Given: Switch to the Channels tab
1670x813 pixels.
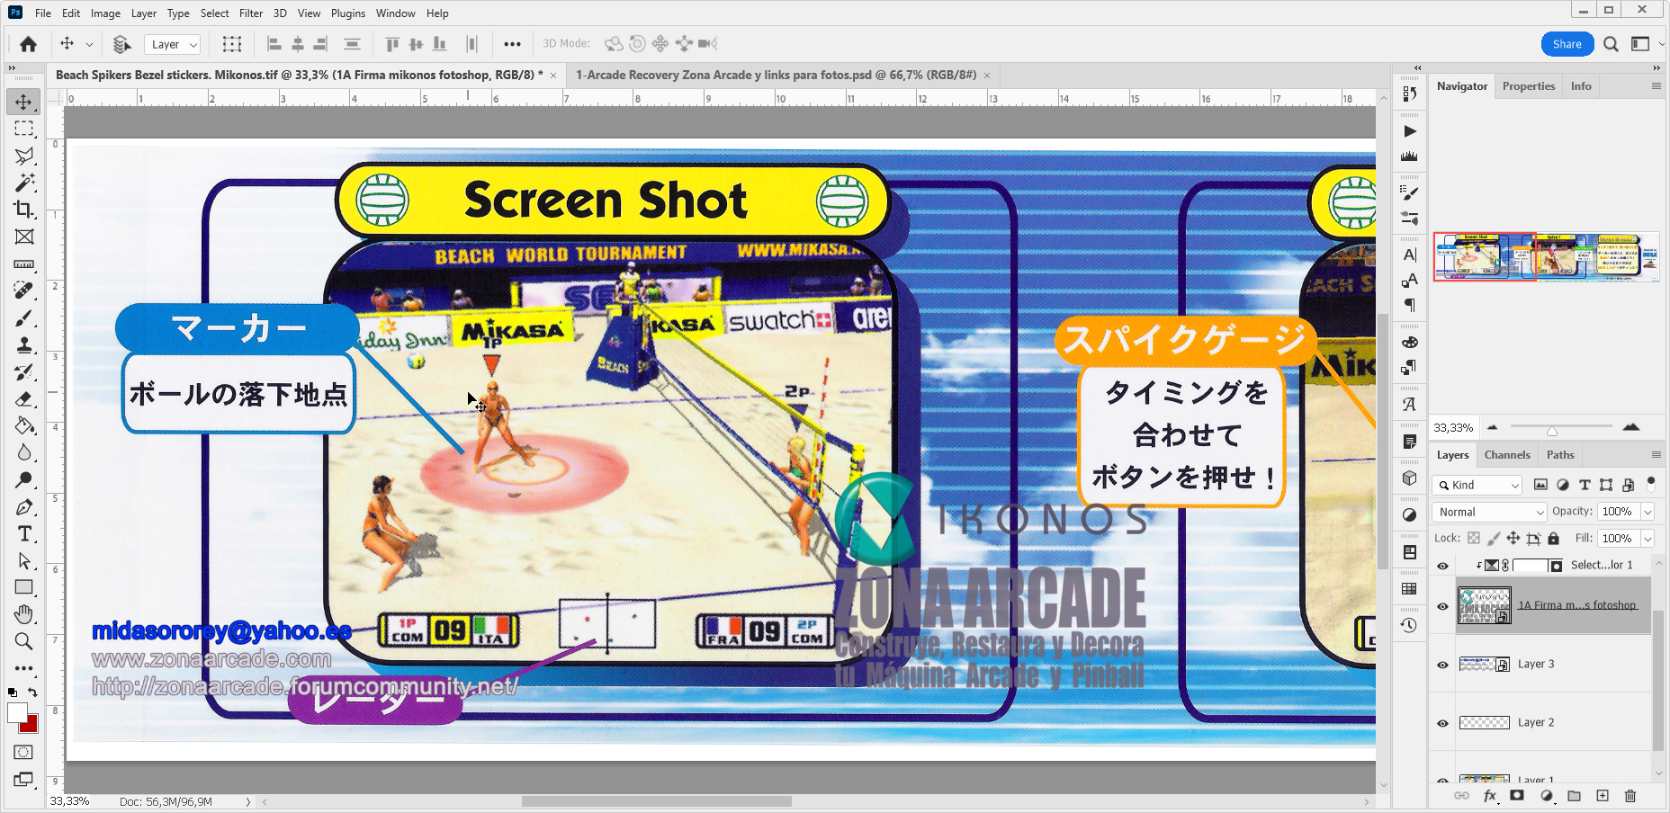Looking at the screenshot, I should pos(1506,455).
